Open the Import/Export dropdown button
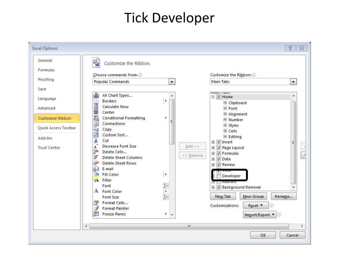This screenshot has height=254, width=339. 260,214
